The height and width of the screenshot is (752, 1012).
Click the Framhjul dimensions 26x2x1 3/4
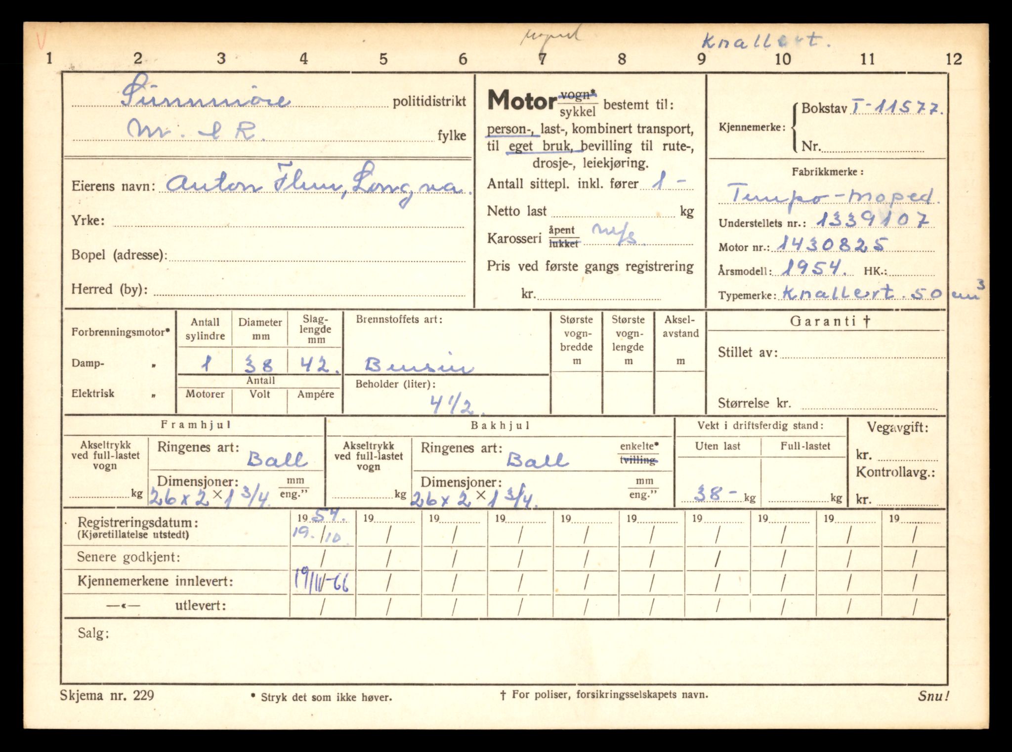point(211,495)
